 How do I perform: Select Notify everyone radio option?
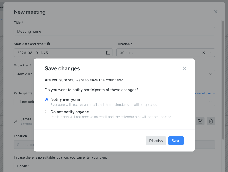pyautogui.click(x=47, y=99)
